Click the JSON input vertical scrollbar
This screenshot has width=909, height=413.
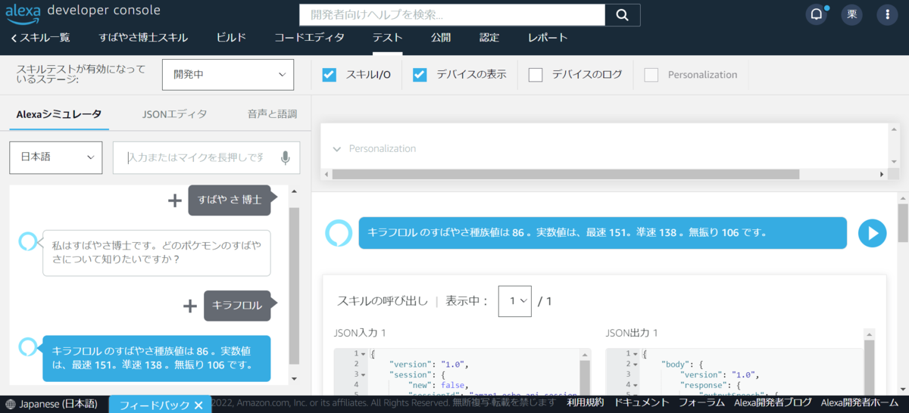585,377
